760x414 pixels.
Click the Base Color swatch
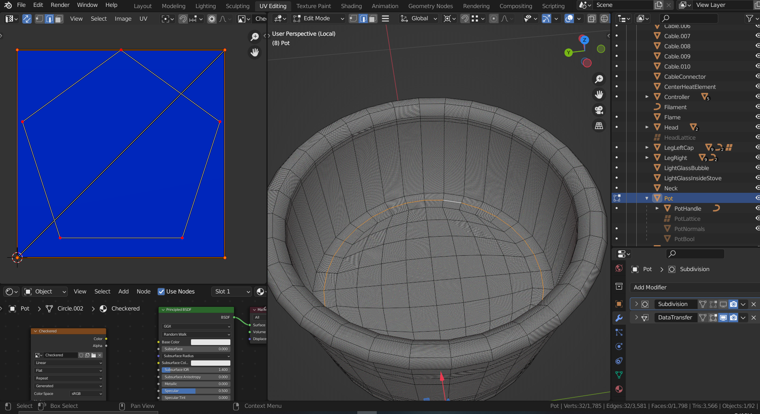(x=210, y=342)
